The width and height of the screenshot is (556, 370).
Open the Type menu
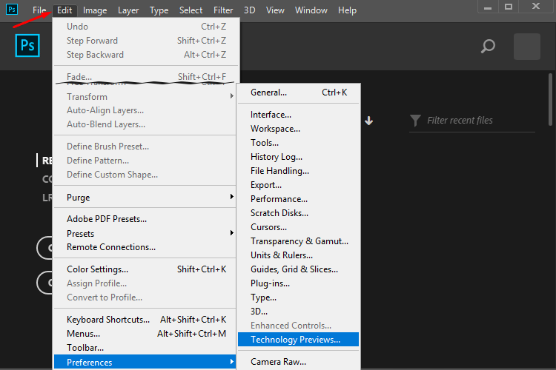(x=159, y=10)
